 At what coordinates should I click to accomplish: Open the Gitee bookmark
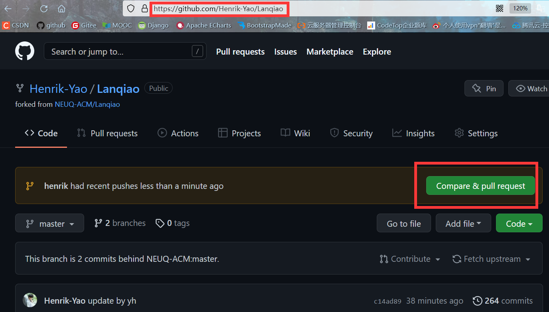click(x=84, y=25)
